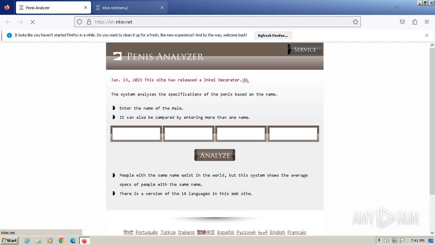Viewport: 435px width, 245px height.
Task: Click the vertical scrollbar thumb
Action: pyautogui.click(x=432, y=121)
